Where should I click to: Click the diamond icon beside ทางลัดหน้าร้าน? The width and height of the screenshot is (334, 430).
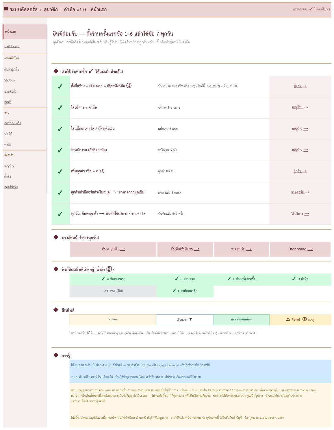point(56,237)
